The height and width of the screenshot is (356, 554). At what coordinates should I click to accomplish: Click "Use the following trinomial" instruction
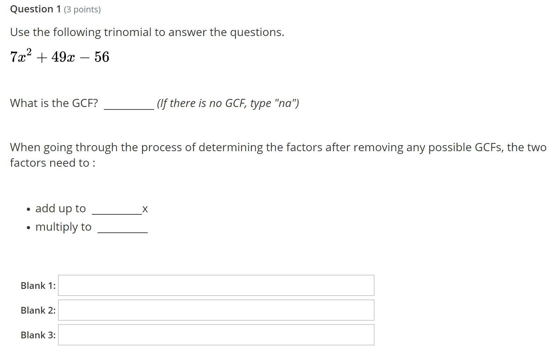(147, 32)
